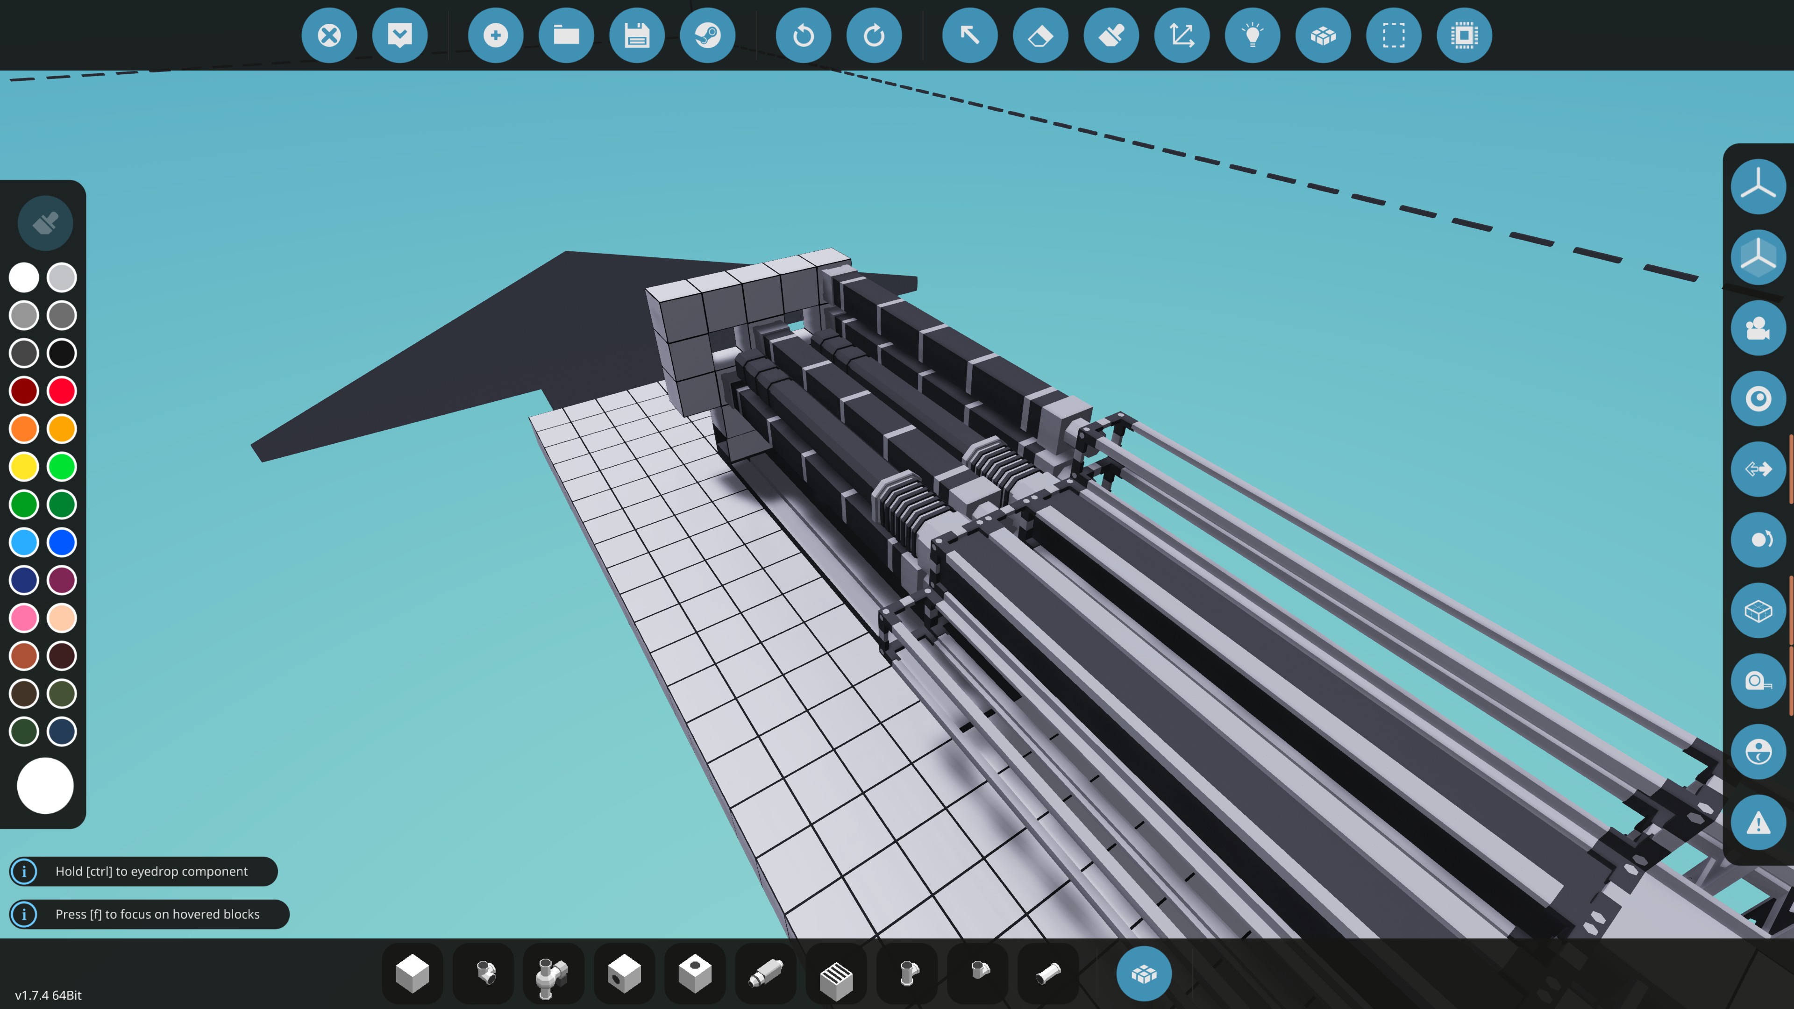Open the Steam Workshop button
Viewport: 1794px width, 1009px height.
coord(708,36)
